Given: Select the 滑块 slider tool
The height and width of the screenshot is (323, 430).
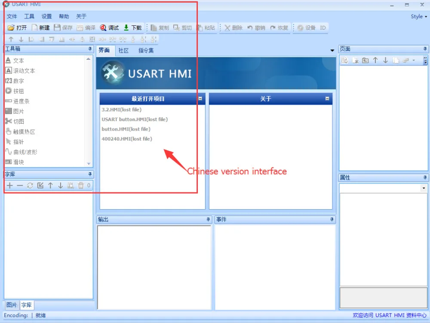Looking at the screenshot, I should point(15,162).
